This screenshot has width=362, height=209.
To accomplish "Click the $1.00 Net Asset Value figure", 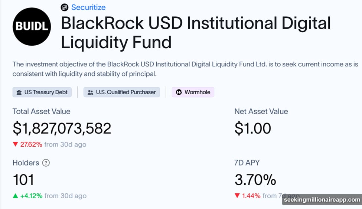I will (x=252, y=128).
